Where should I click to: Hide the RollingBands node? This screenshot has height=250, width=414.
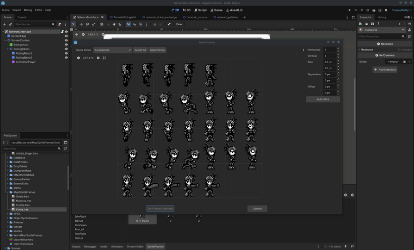(66, 49)
